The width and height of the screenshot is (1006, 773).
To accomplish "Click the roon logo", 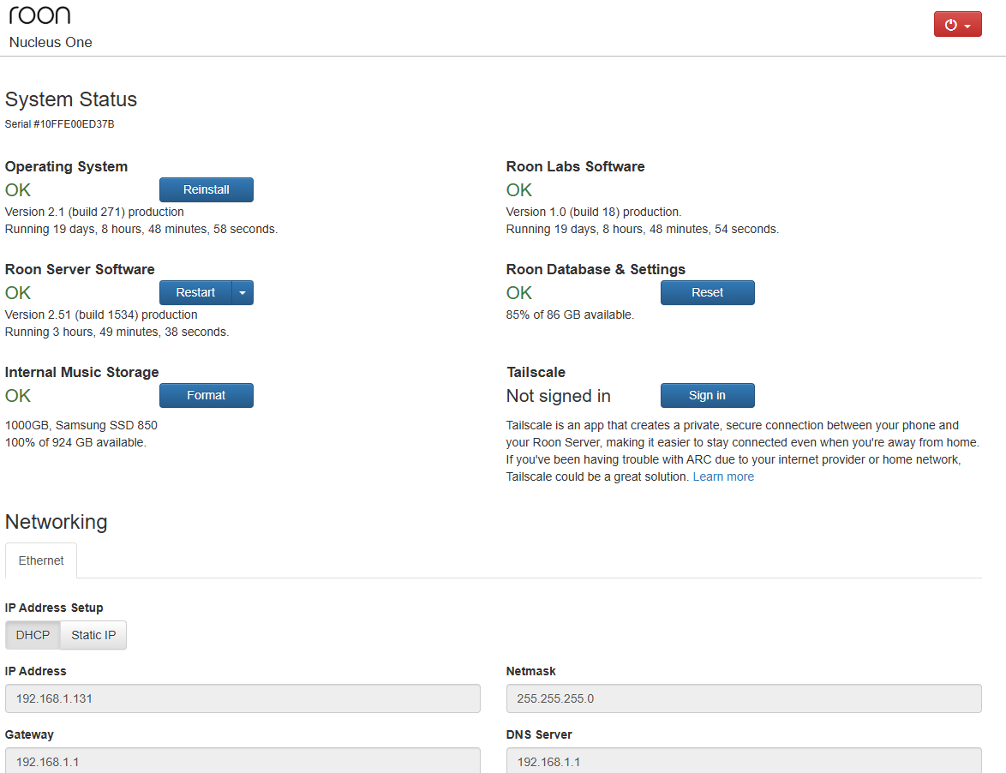I will point(39,15).
